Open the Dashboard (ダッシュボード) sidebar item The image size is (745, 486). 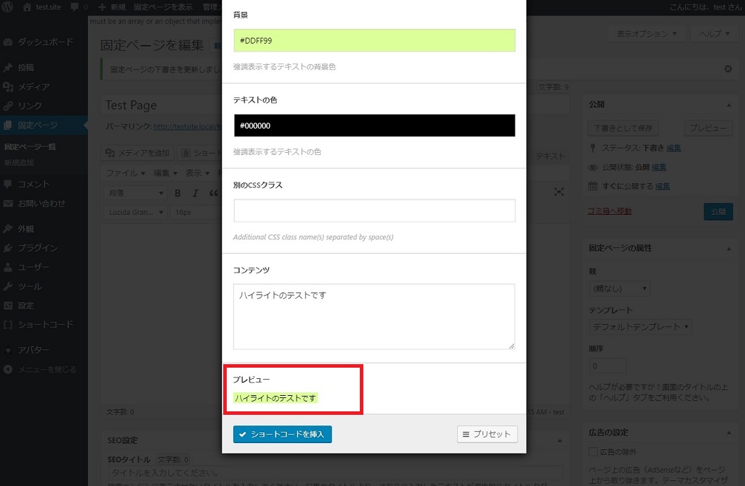pyautogui.click(x=45, y=42)
